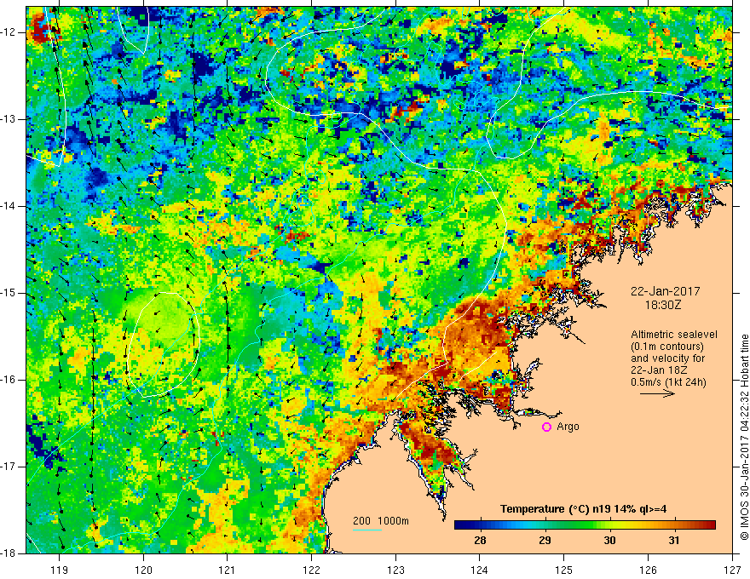Viewport: 750px width, 579px height.
Task: Click latitude axis label '-14'
Action: [x=9, y=206]
